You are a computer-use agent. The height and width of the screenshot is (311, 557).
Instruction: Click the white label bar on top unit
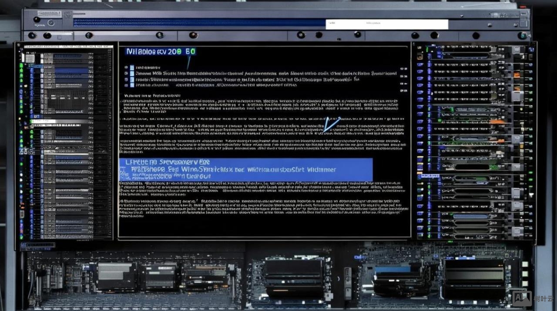(386, 24)
